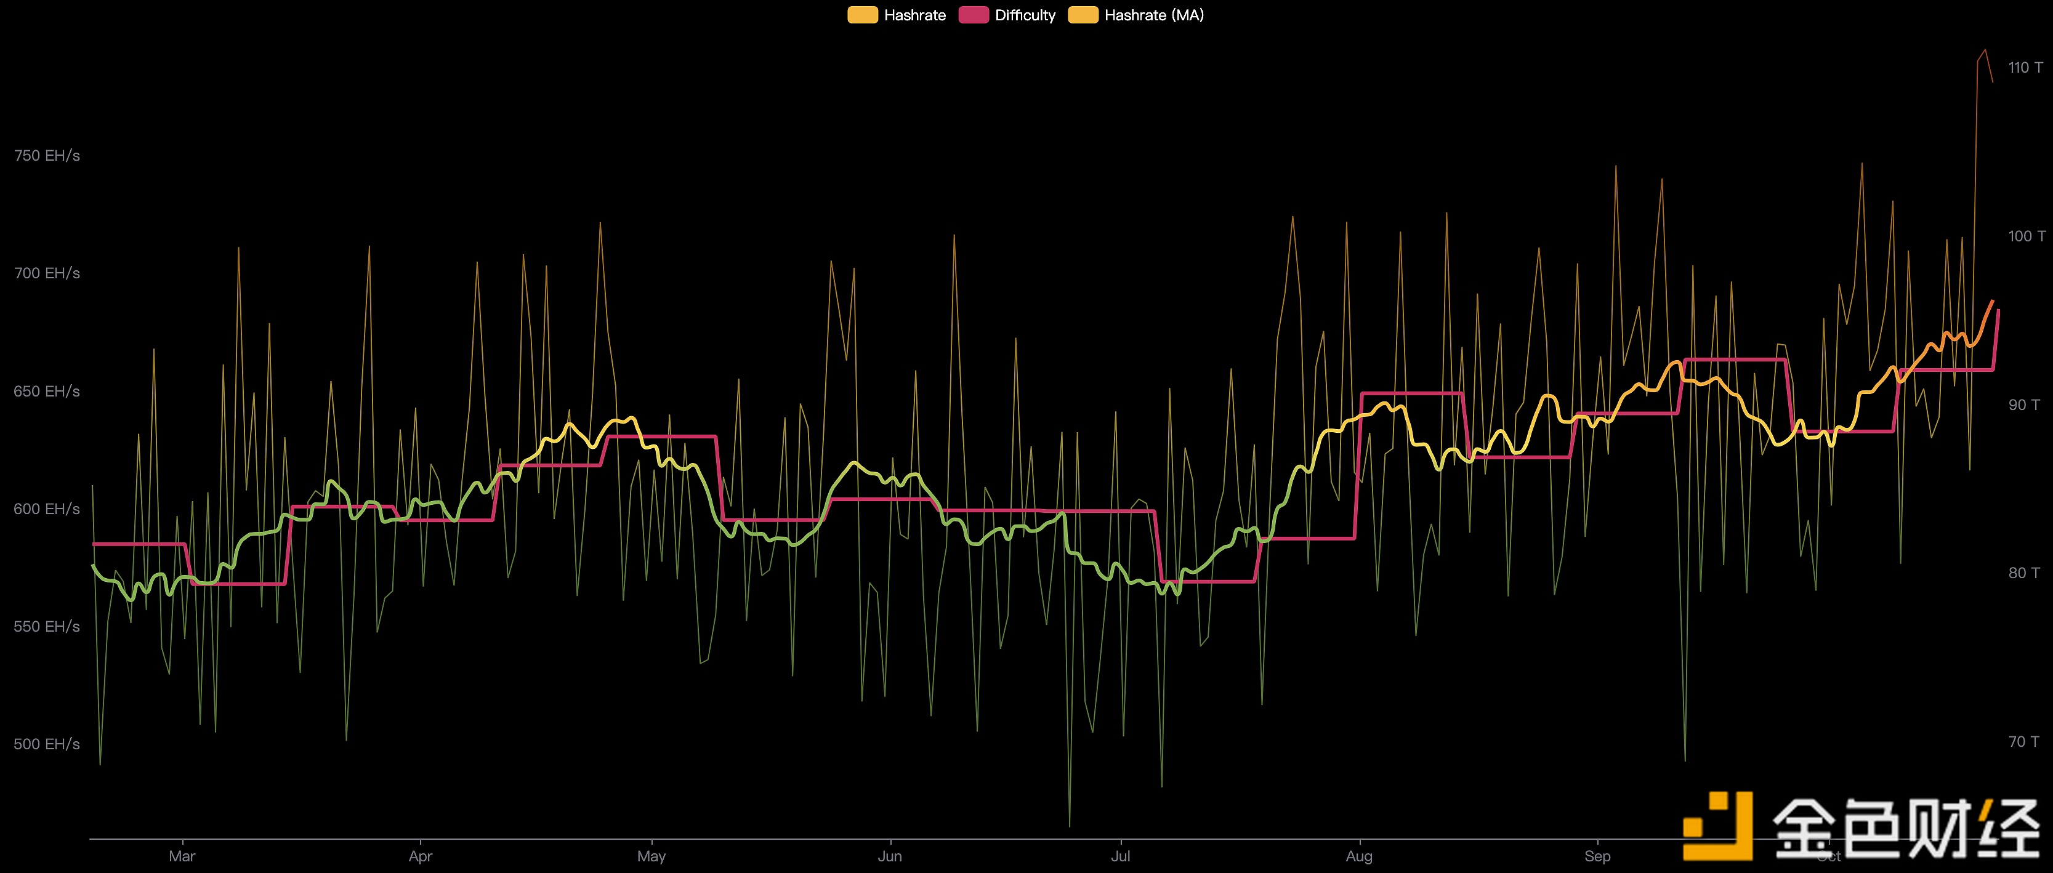The width and height of the screenshot is (2053, 873).
Task: Click the 550 EH/s axis label
Action: [x=47, y=626]
